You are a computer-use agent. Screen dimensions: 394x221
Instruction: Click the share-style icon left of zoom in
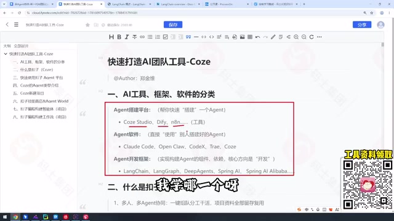289,37
